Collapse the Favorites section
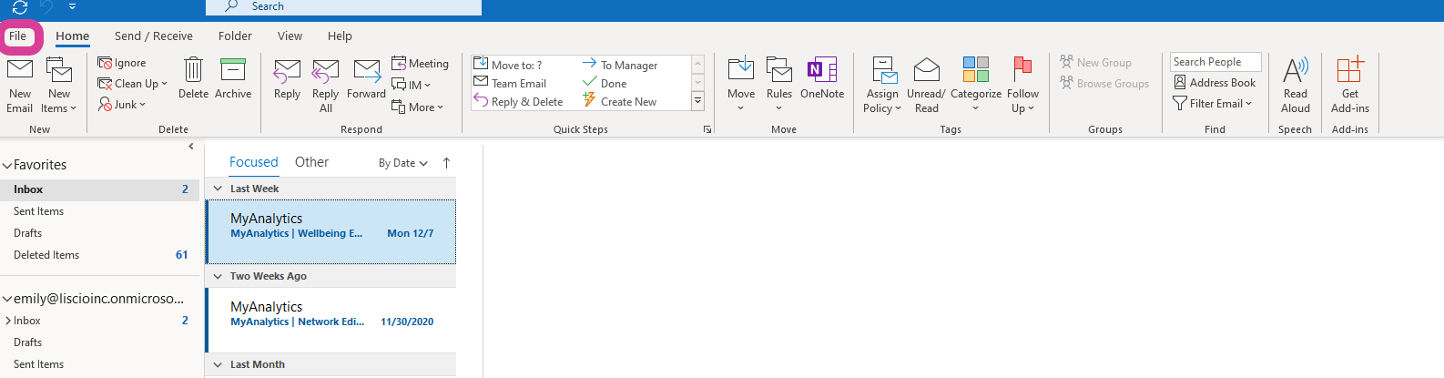 (x=7, y=166)
